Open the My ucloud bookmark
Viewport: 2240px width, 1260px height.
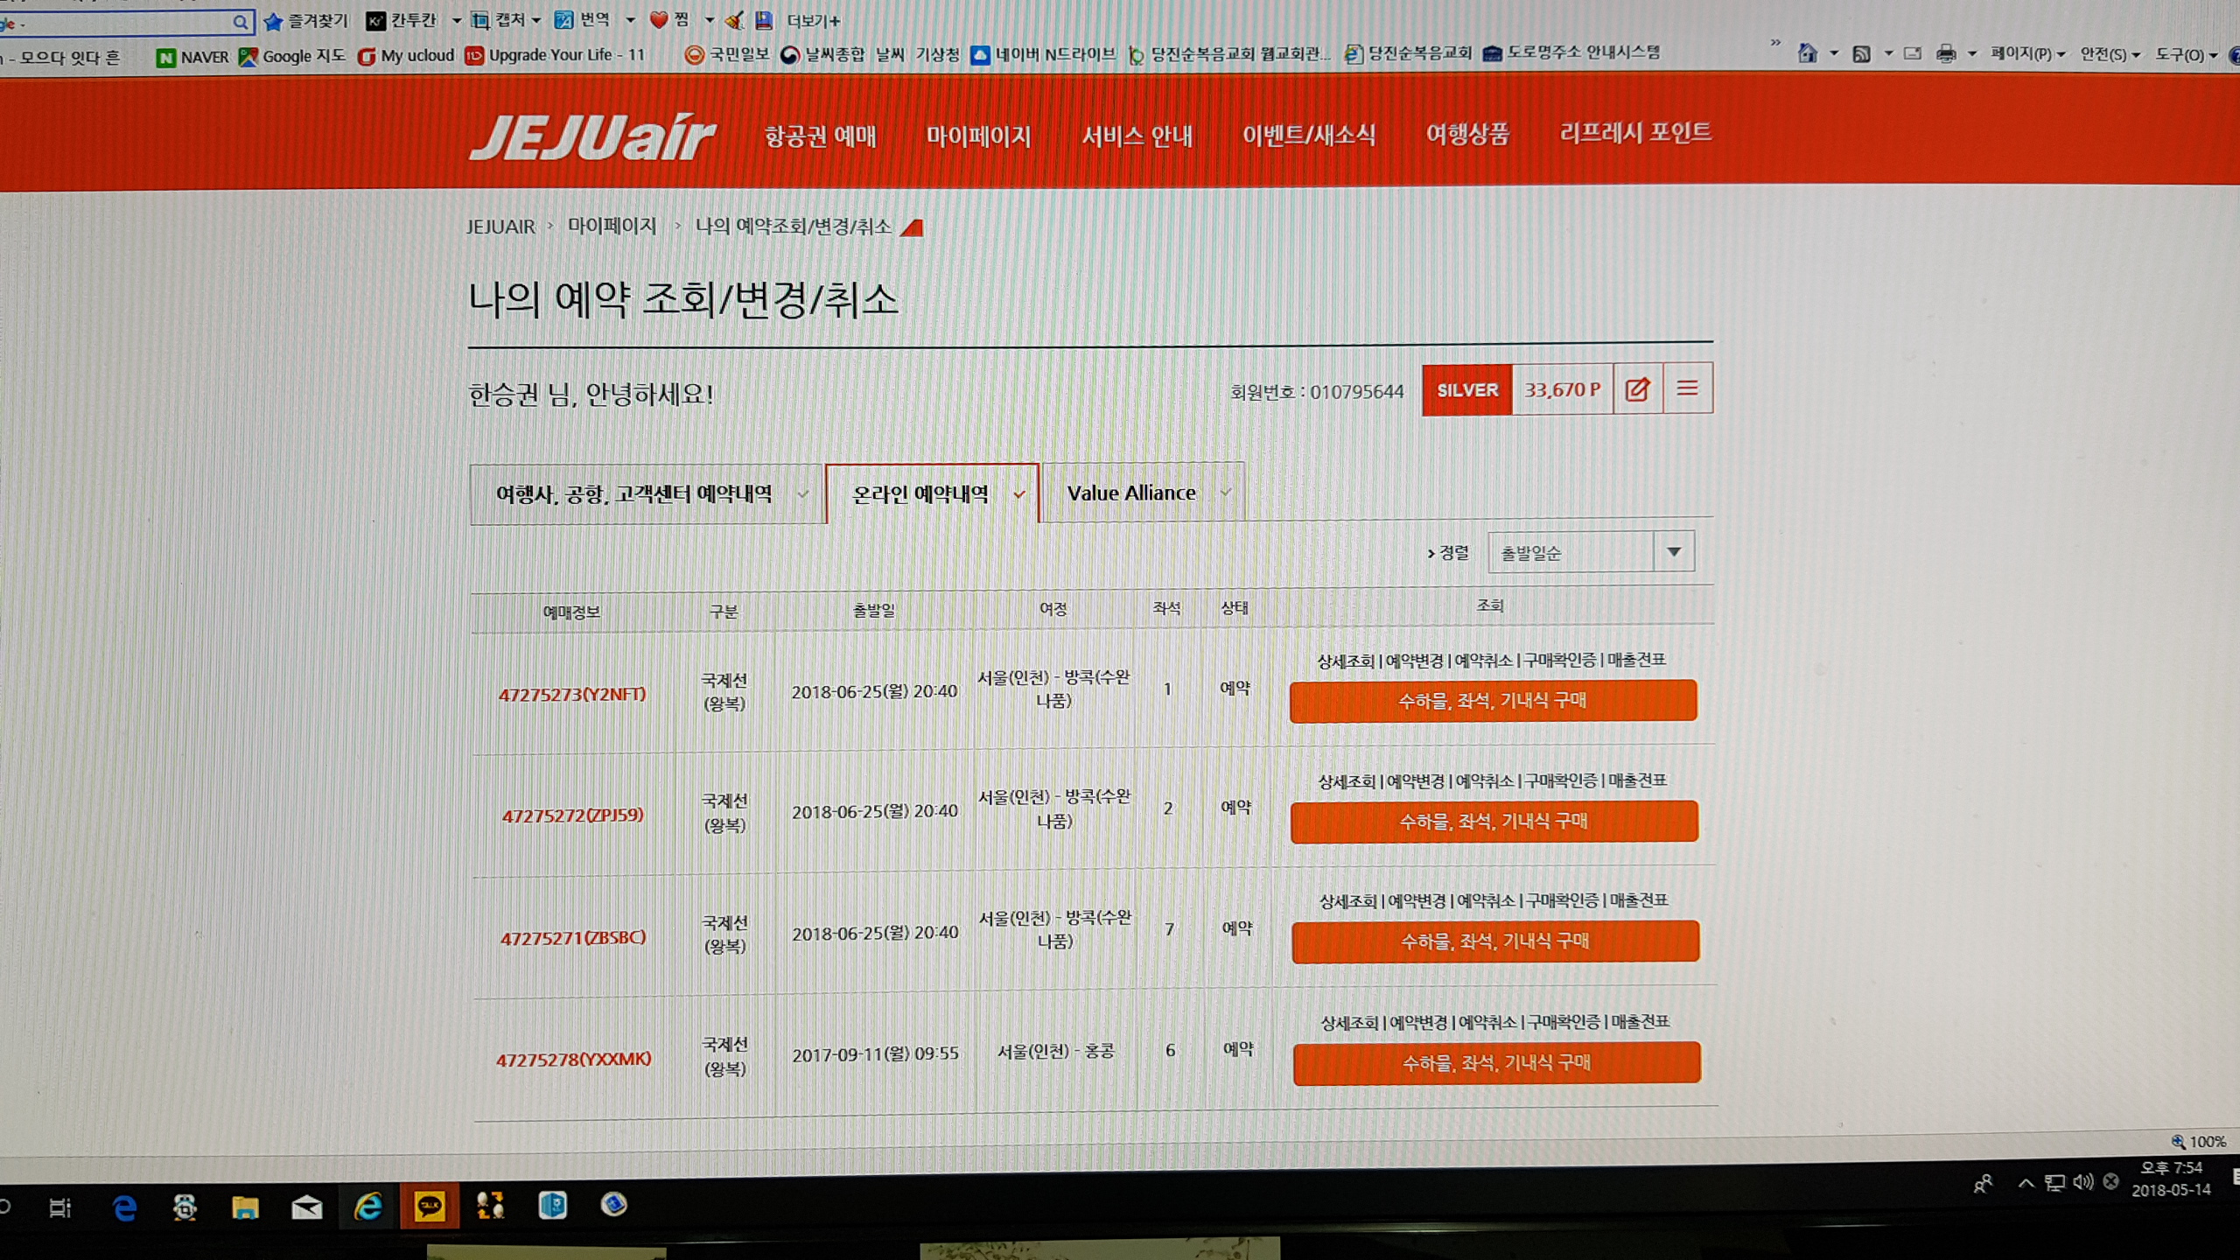point(407,56)
